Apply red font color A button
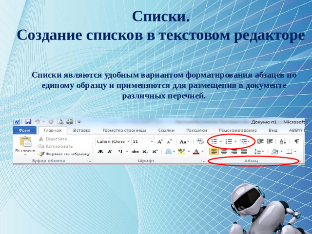Image resolution: width=312 pixels, height=234 pixels. (196, 152)
